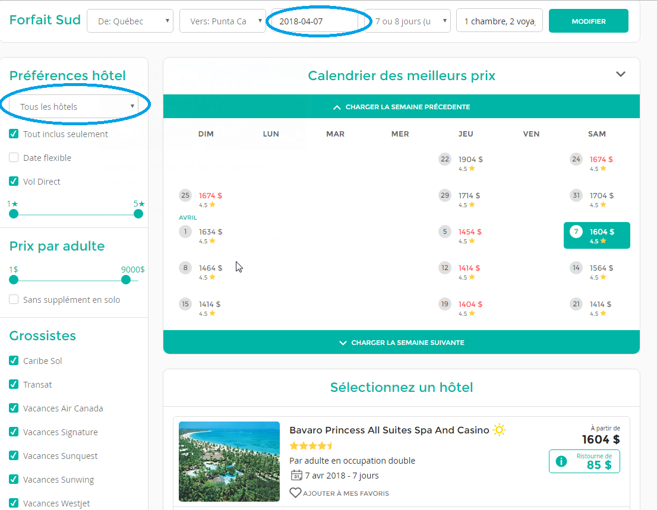Click the heart icon for adding to favorites

[x=295, y=493]
